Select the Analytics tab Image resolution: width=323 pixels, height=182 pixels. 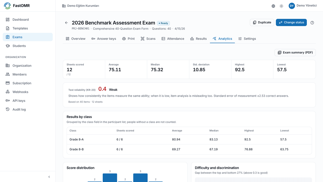[x=222, y=39]
